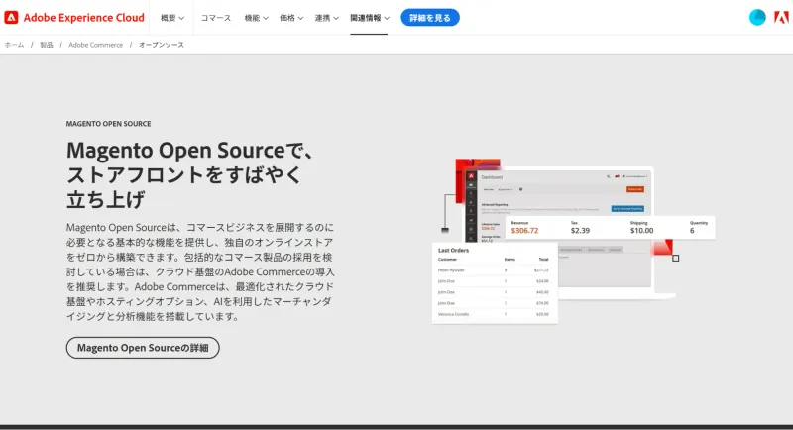Expand the 価格 dropdown
The image size is (793, 430).
[291, 18]
